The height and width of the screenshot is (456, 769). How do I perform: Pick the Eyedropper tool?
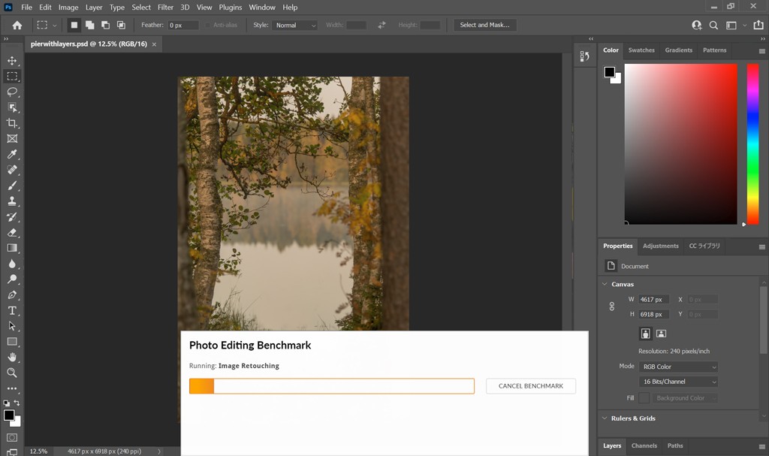pyautogui.click(x=12, y=155)
